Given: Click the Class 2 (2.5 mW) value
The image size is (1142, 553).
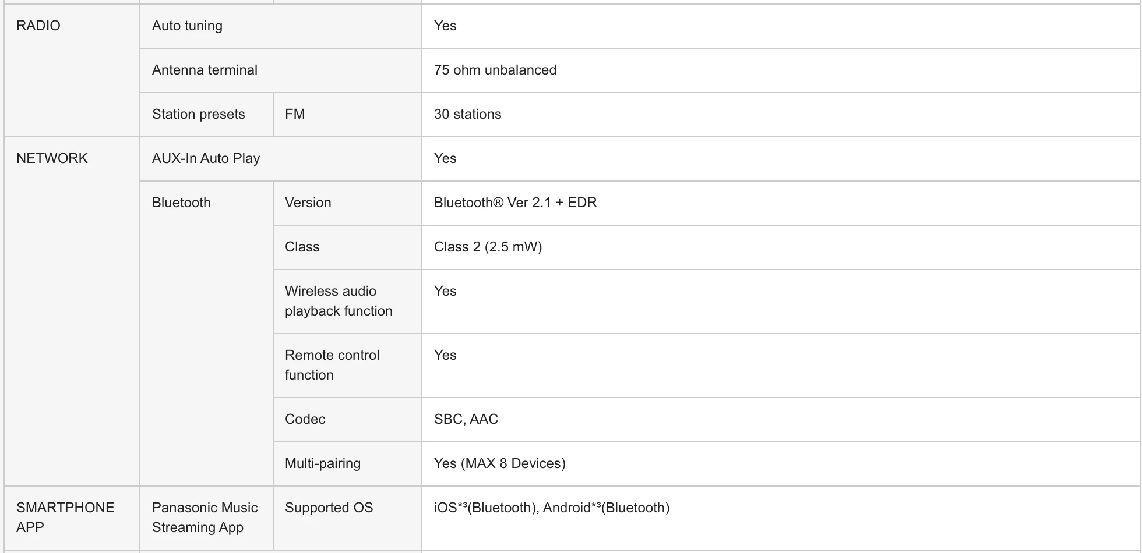Looking at the screenshot, I should pos(488,247).
